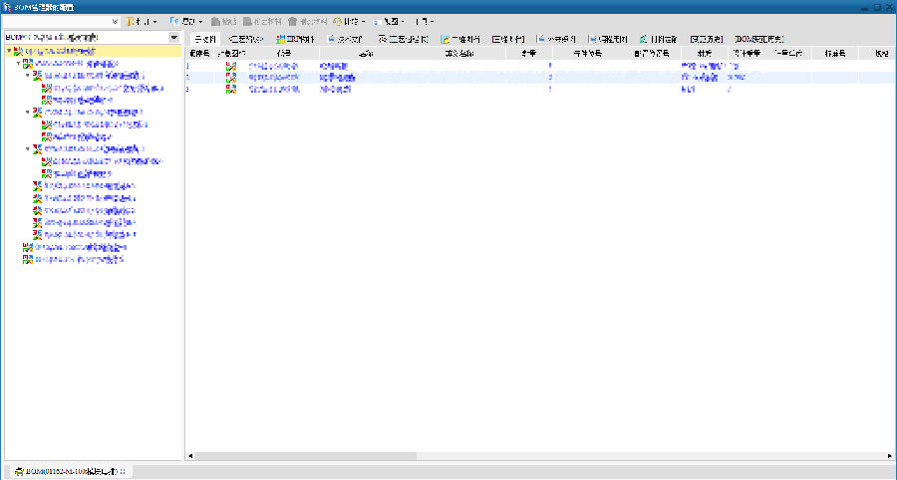Click the horizontal scrollbar thumb below the table

(306, 456)
